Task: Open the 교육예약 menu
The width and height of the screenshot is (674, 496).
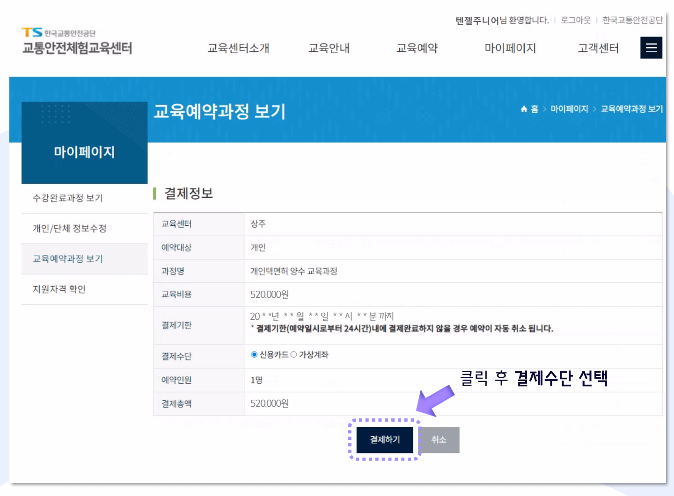Action: coord(417,48)
